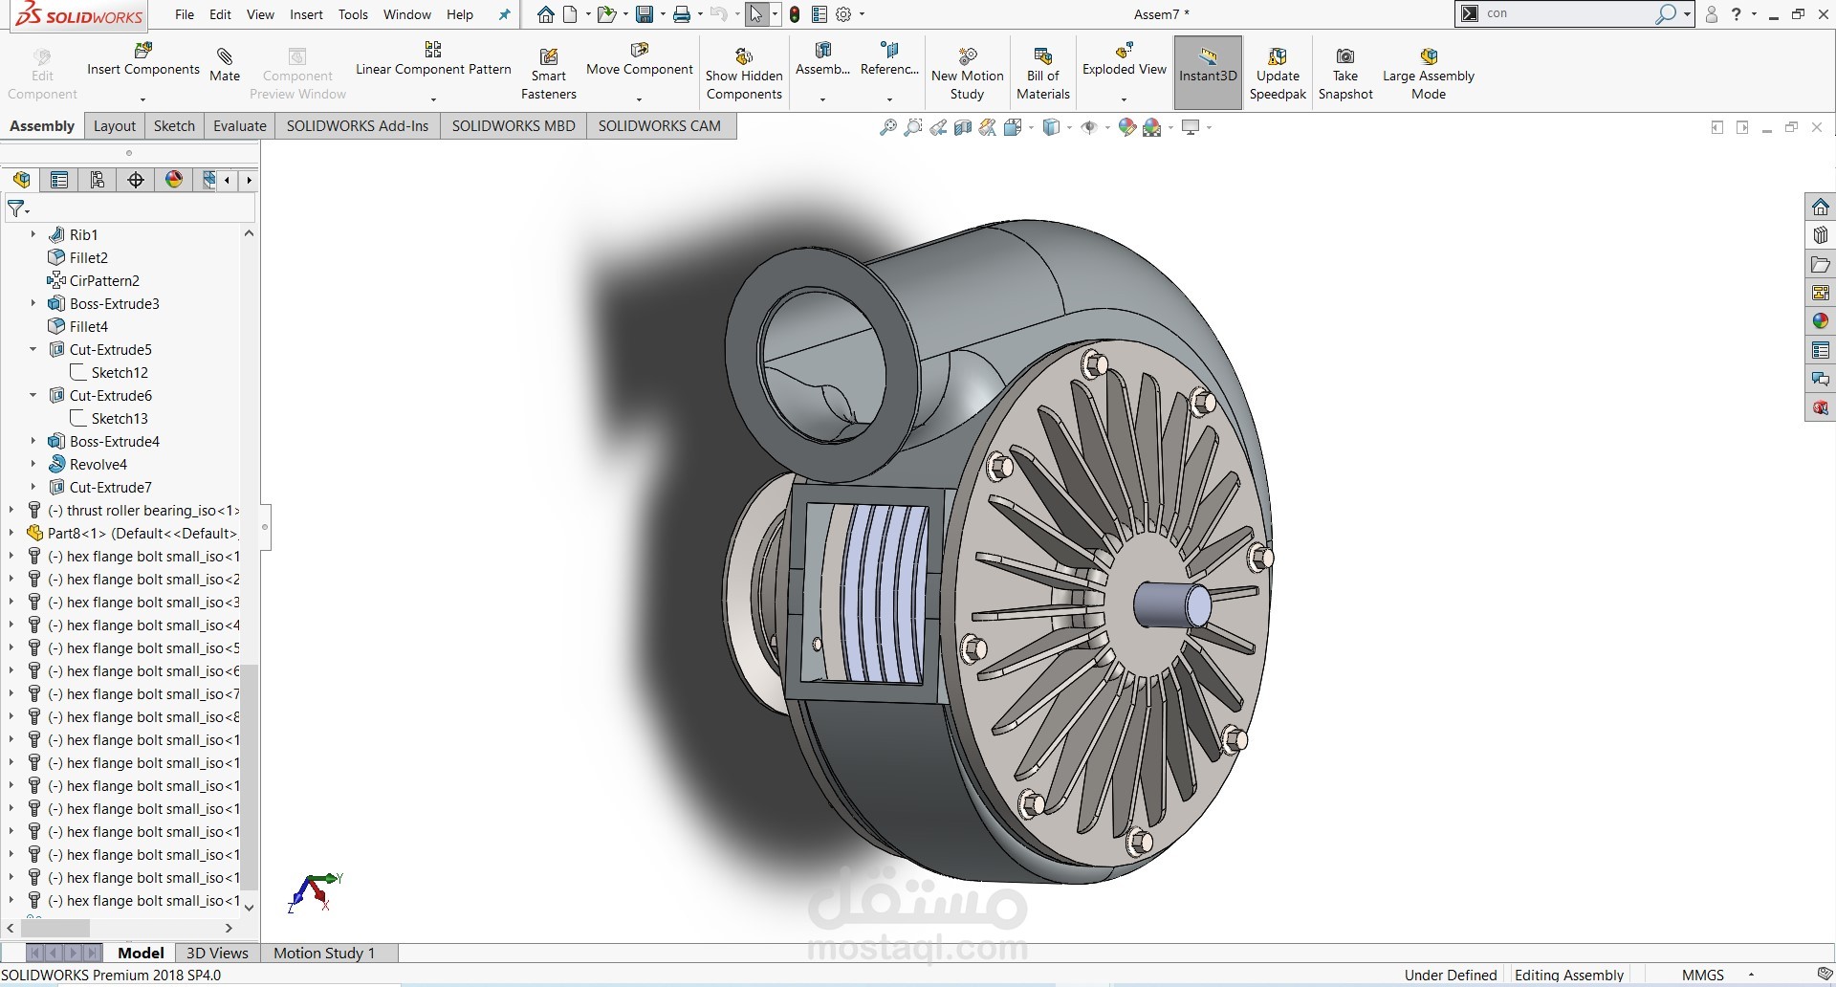
Task: Open the File menu
Action: coord(185,14)
